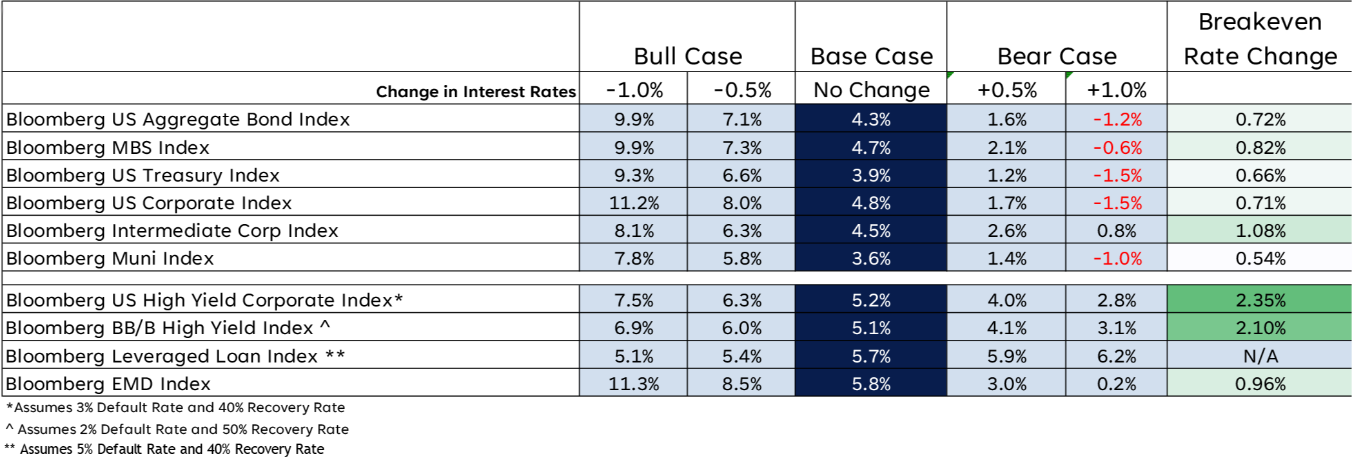
Task: Select the N/A breakeven cell
Action: click(x=1260, y=356)
